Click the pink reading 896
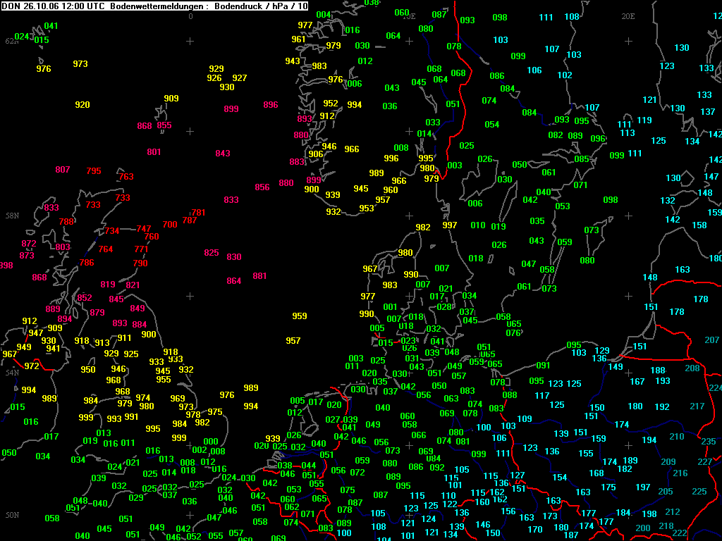722x541 pixels. [x=271, y=105]
